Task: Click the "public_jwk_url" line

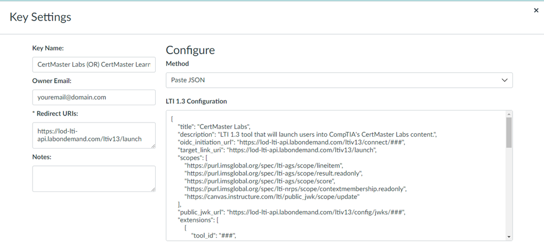Action: pyautogui.click(x=291, y=212)
